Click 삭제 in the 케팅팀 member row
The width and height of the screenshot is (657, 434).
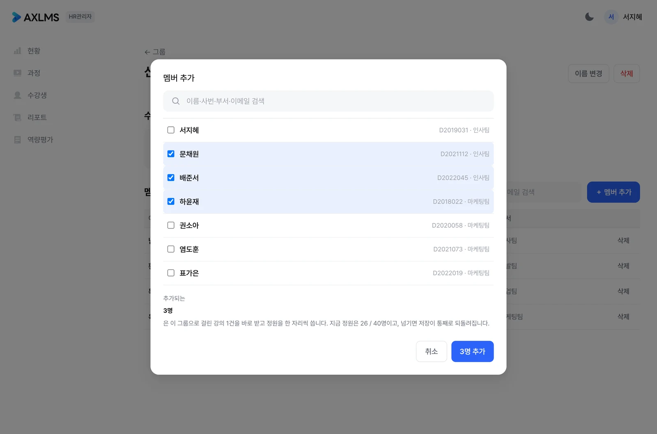[x=623, y=317]
